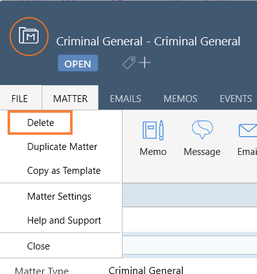Click the Criminal General matter title

click(x=148, y=42)
